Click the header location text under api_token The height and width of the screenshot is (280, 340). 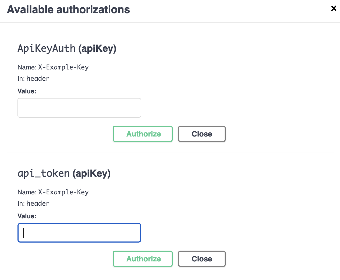click(38, 204)
